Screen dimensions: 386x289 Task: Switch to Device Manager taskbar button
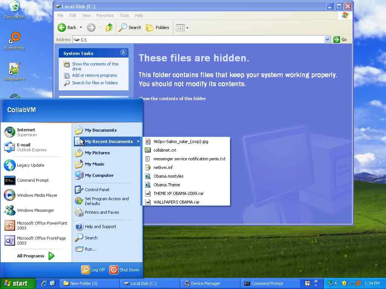pyautogui.click(x=210, y=283)
